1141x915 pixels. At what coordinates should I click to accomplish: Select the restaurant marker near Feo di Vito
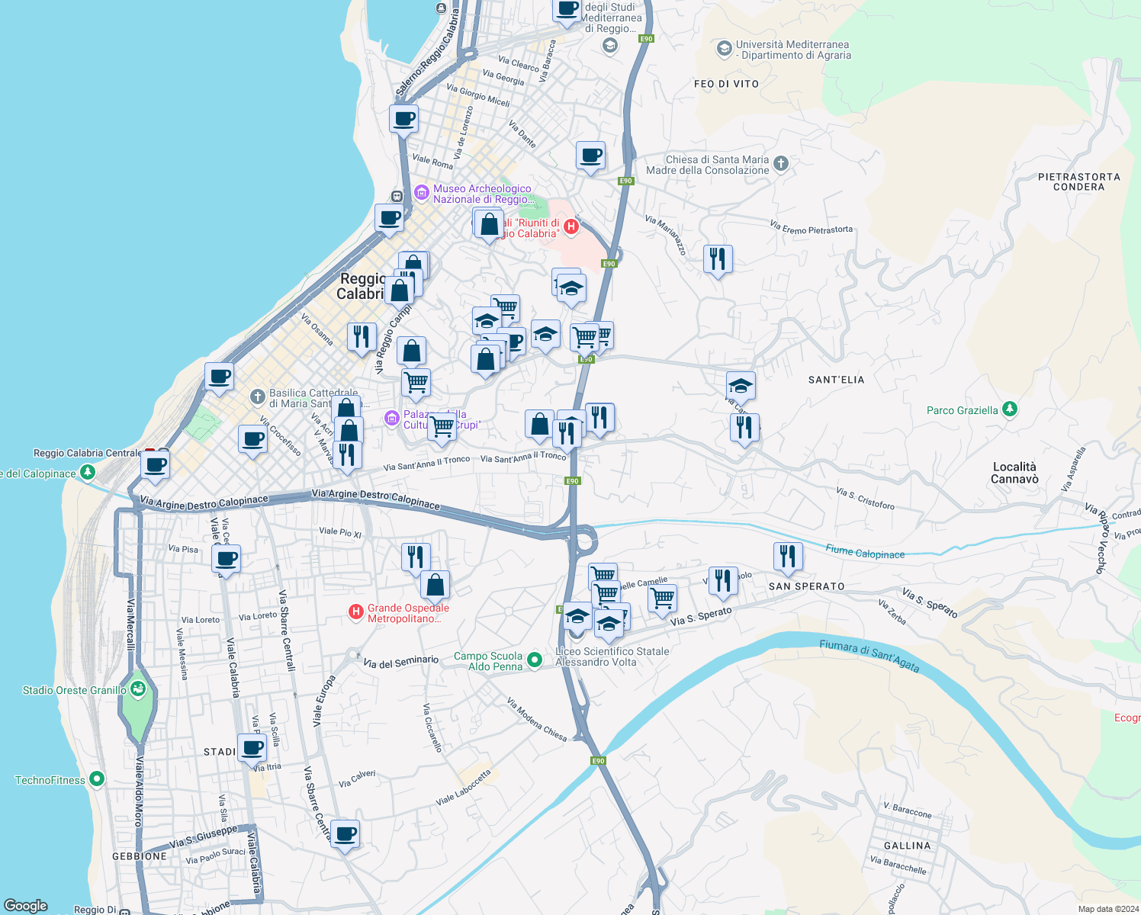coord(718,259)
